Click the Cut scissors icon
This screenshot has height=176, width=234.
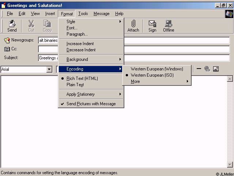point(31,23)
